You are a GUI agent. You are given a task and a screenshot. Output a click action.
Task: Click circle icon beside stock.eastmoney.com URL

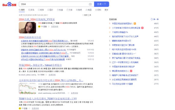click(x=68, y=93)
